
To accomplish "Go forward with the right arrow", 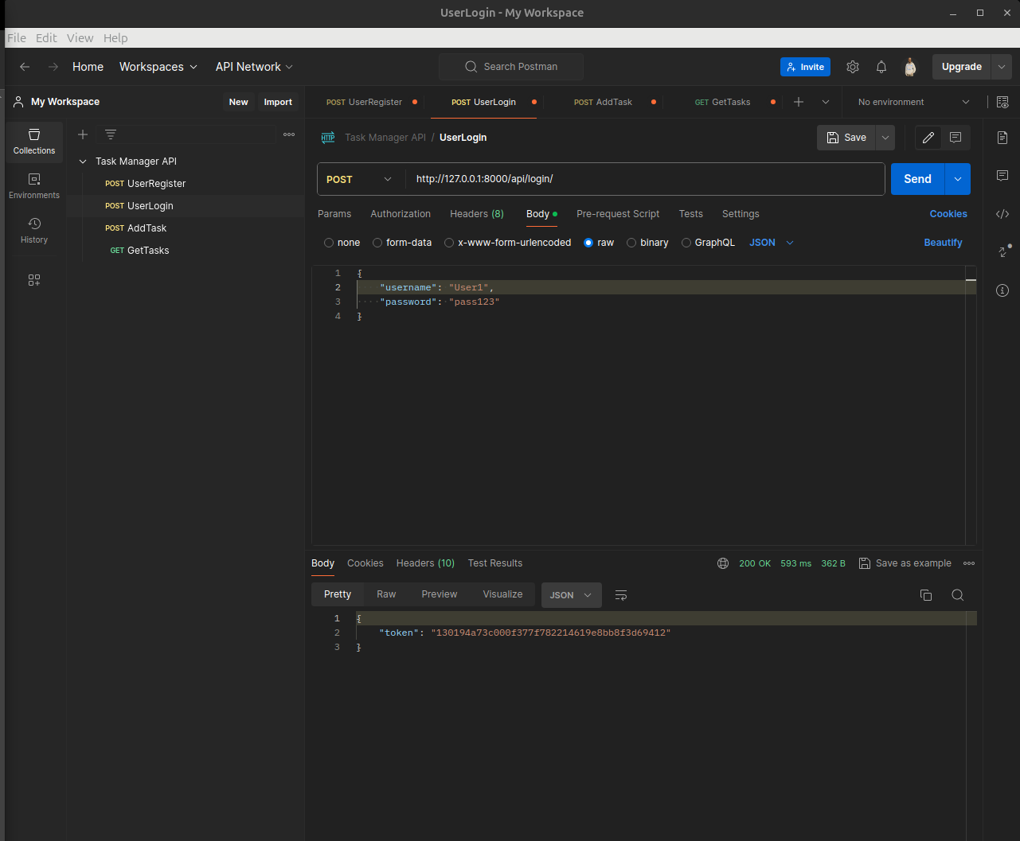I will click(53, 67).
